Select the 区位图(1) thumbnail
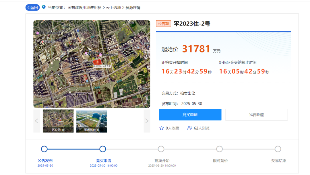 click(x=58, y=121)
